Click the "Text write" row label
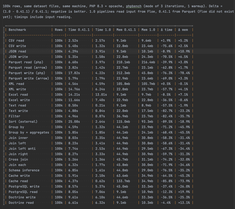 click(18, 111)
